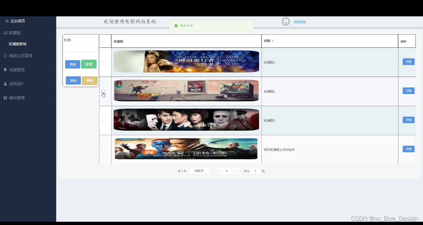The height and width of the screenshot is (225, 423).
Task: Click the 操作 column header
Action: [x=407, y=41]
